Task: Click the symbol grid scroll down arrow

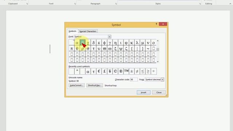Action: (x=158, y=61)
